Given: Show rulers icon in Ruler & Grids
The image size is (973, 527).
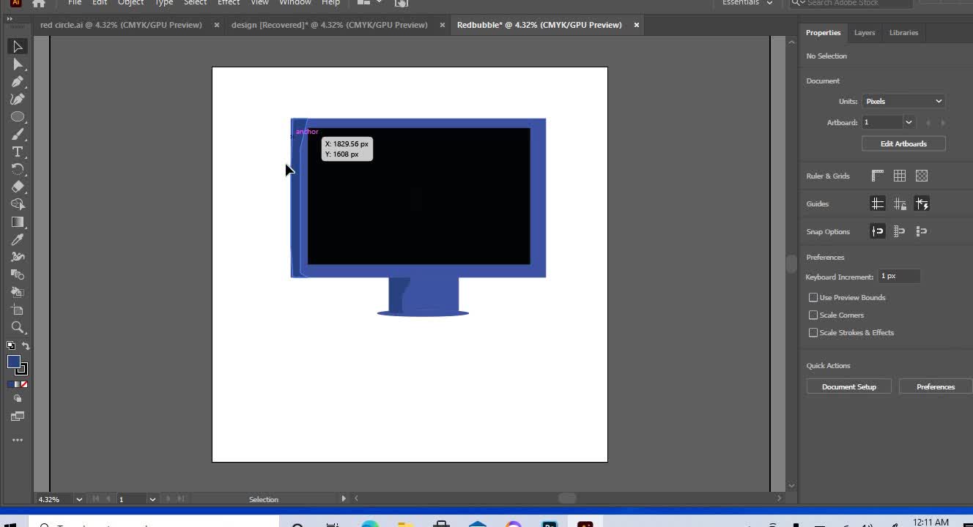Looking at the screenshot, I should coord(877,176).
